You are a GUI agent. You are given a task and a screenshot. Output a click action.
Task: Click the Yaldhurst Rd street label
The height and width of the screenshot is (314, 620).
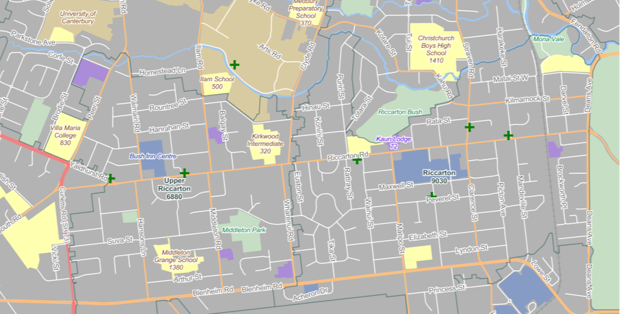88,171
